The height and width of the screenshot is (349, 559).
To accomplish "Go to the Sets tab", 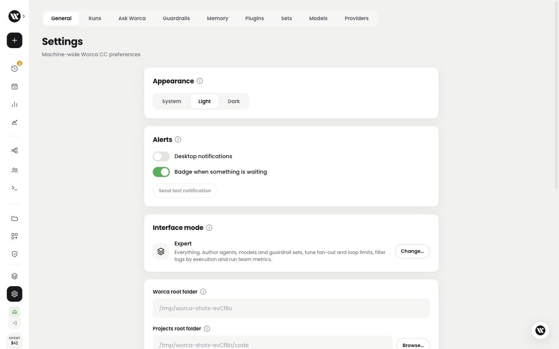I will pyautogui.click(x=286, y=18).
